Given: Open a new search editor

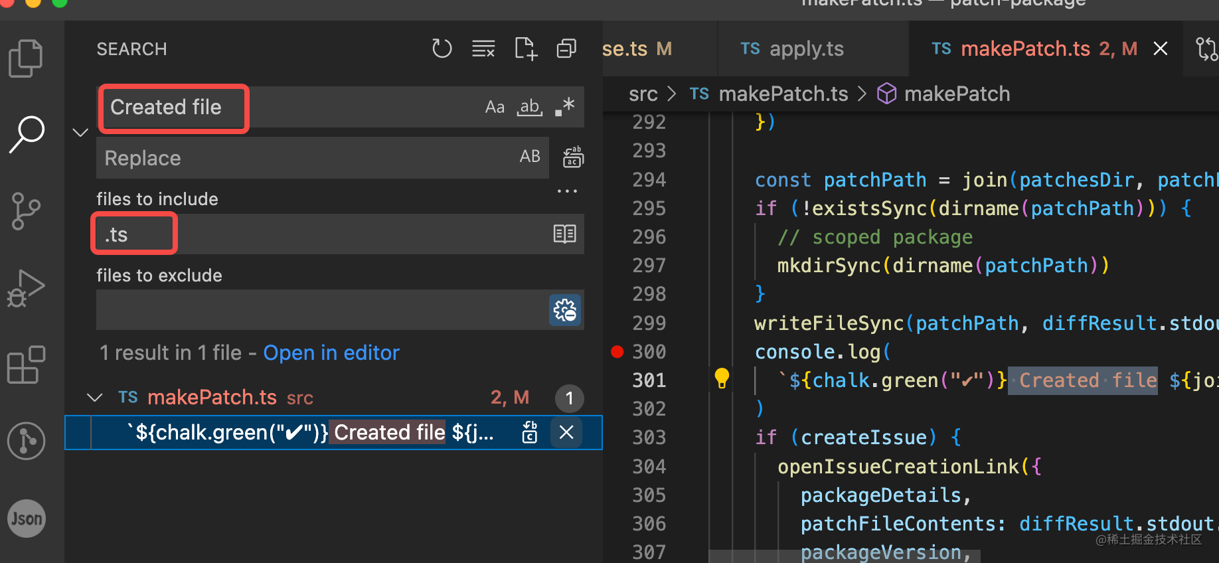Looking at the screenshot, I should [x=525, y=48].
